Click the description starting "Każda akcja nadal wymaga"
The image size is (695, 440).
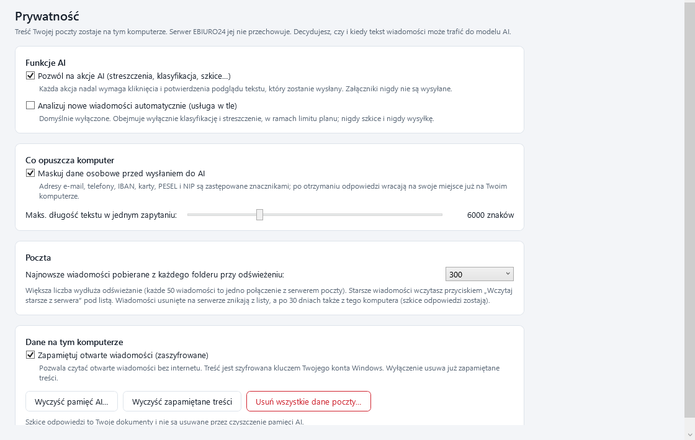pyautogui.click(x=246, y=89)
